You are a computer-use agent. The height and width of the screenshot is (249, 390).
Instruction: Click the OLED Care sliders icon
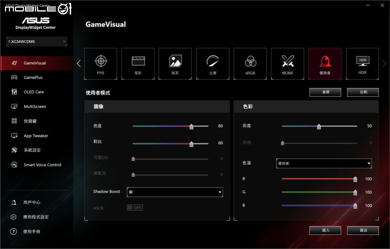(x=14, y=92)
